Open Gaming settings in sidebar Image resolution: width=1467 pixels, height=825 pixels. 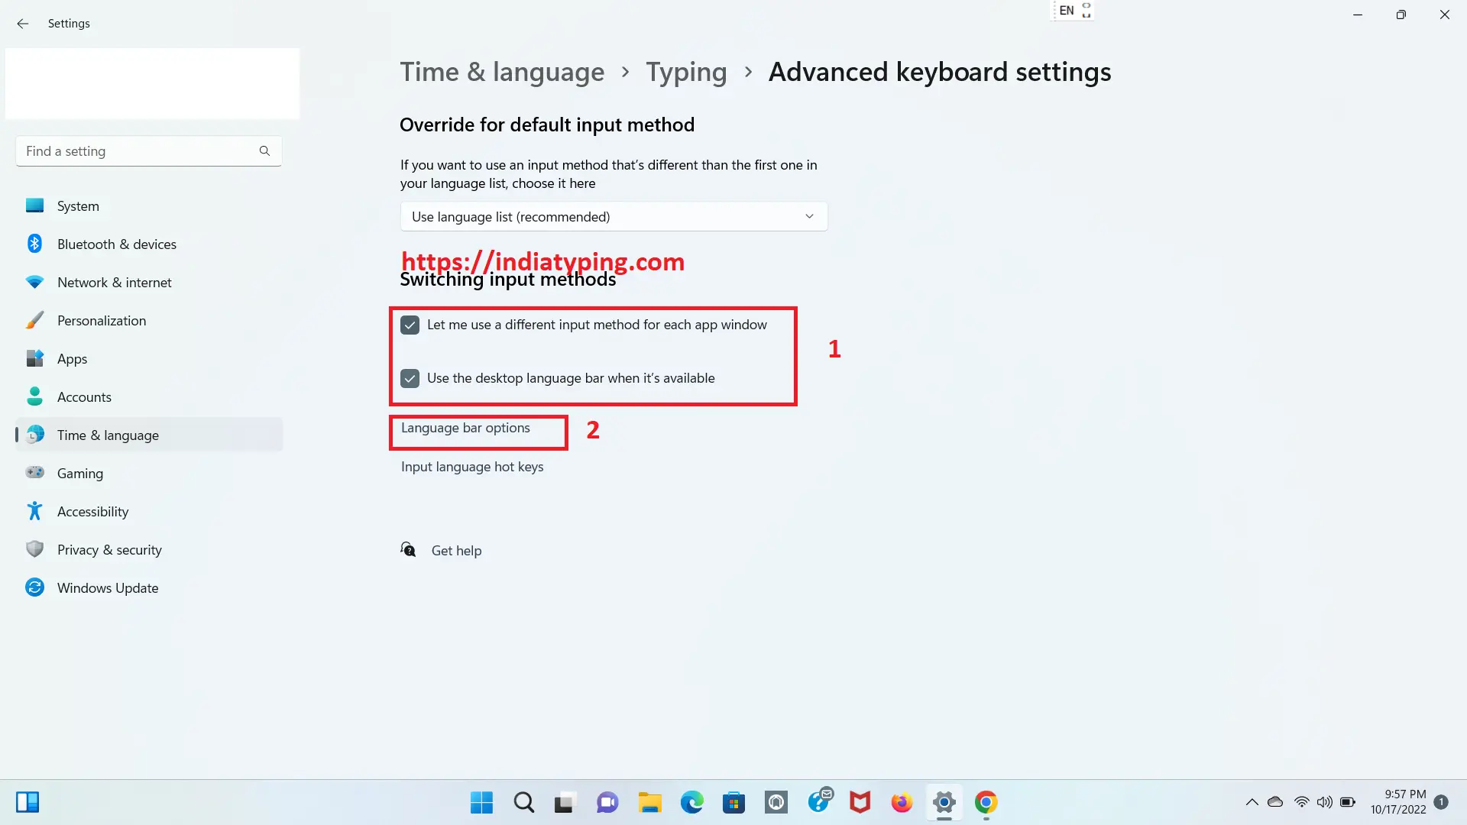[x=79, y=472]
